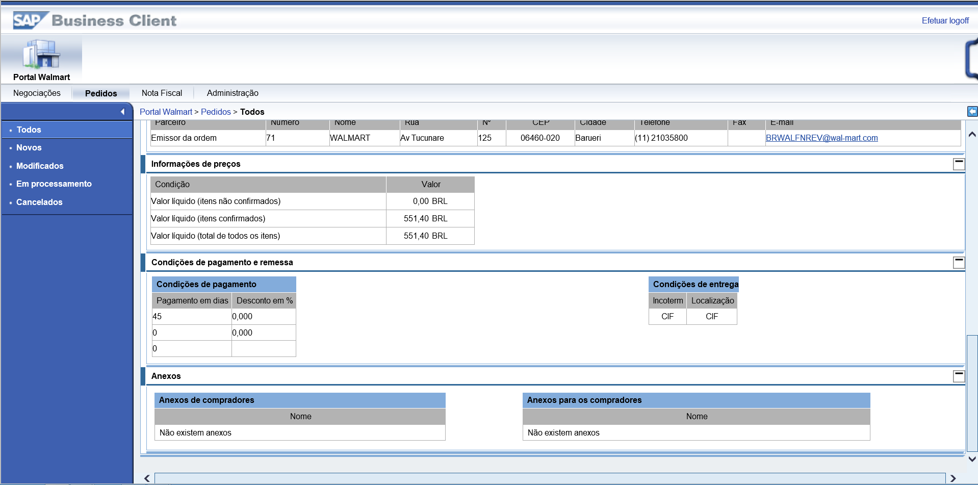978x485 pixels.
Task: Click 'Anexos de compradores' header
Action: (x=300, y=400)
